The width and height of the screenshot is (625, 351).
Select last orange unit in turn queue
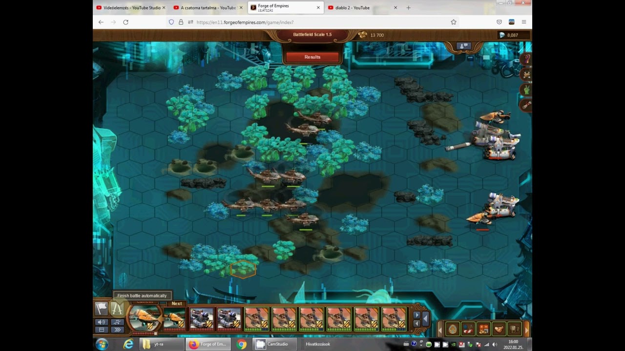click(394, 319)
